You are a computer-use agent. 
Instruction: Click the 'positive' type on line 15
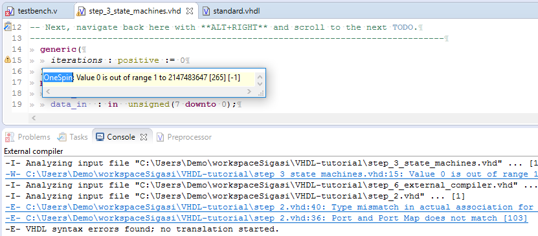tap(139, 60)
